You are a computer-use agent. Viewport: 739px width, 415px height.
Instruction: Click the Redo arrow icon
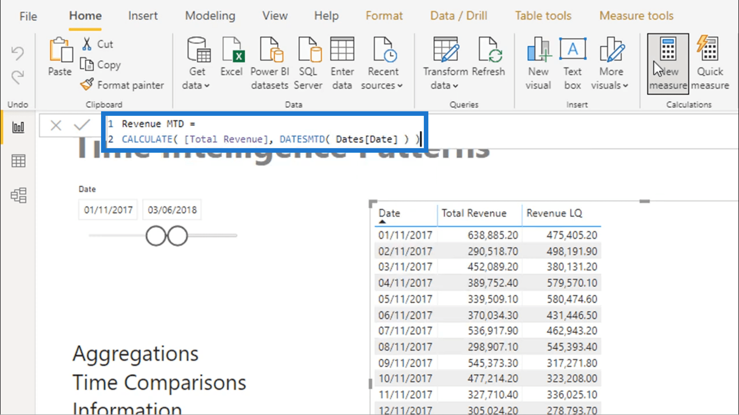(18, 77)
